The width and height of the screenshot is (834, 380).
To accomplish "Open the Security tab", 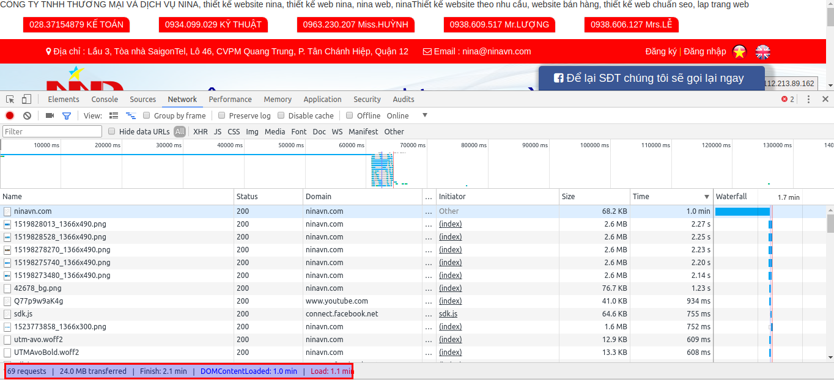I will tap(367, 99).
